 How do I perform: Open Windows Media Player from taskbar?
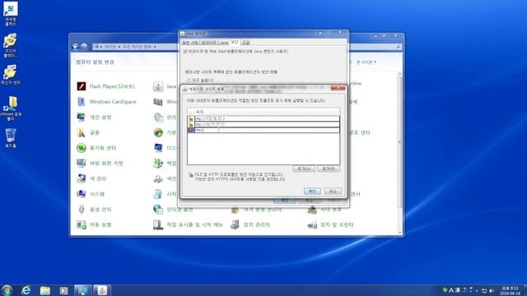coord(63,290)
